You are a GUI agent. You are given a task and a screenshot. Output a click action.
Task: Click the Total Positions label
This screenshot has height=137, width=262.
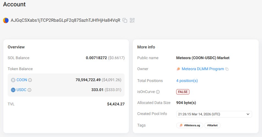[150, 81]
